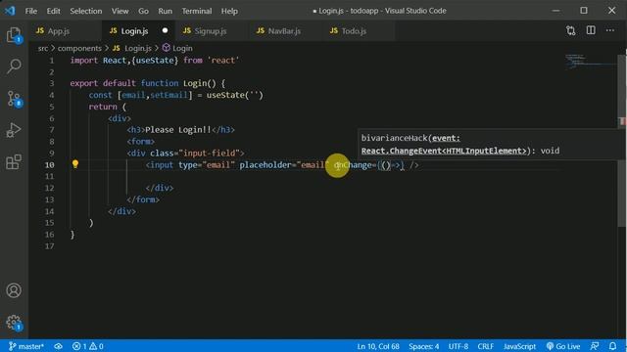The image size is (627, 352).
Task: Open the Search view in activity bar
Action: pos(14,66)
